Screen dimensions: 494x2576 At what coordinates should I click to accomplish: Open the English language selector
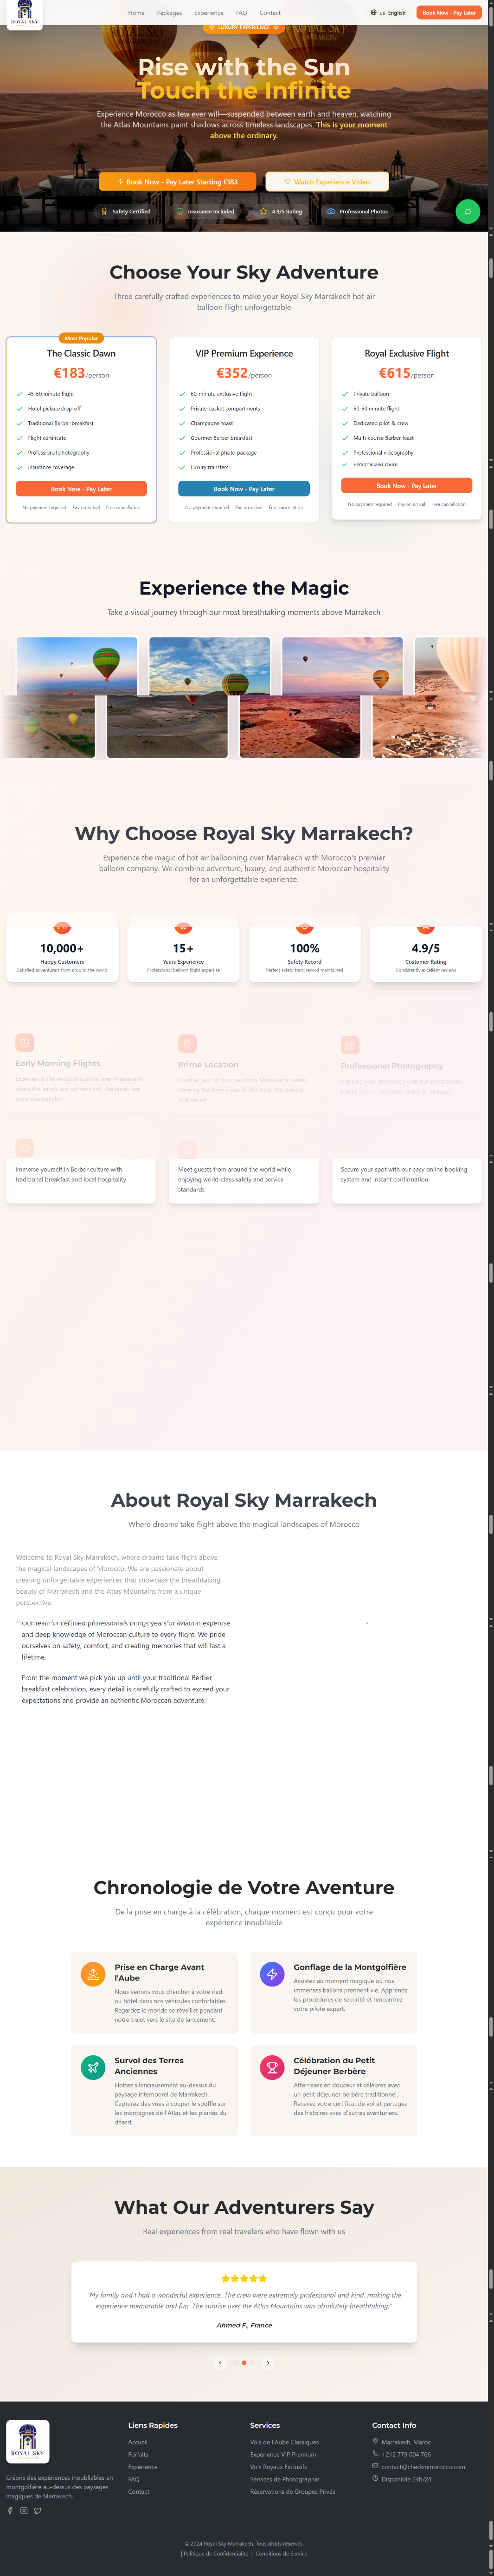[x=388, y=13]
